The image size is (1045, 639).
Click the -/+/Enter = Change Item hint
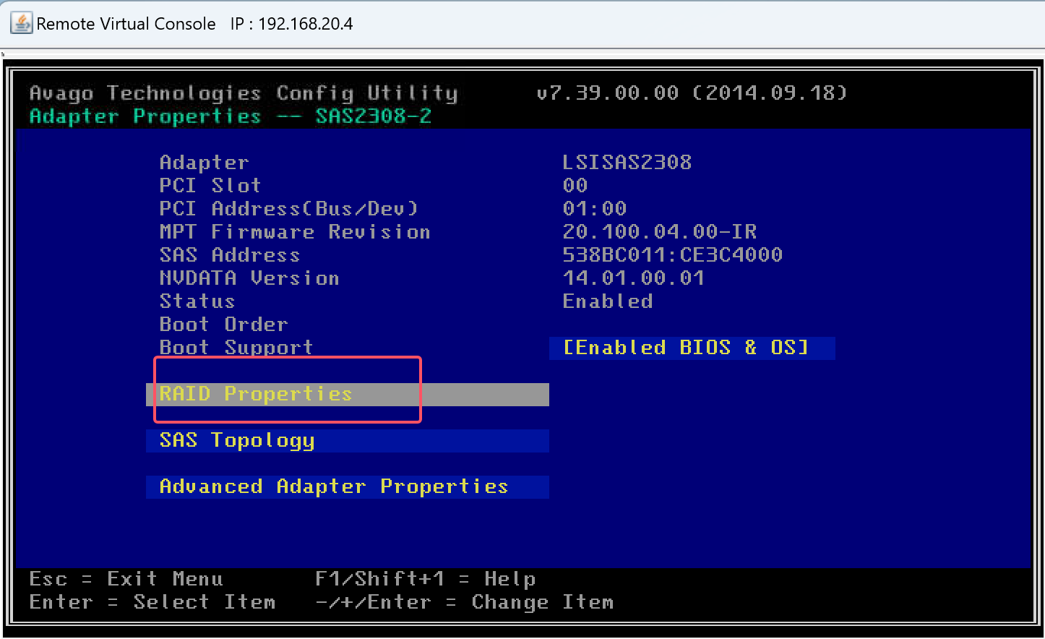pos(465,602)
